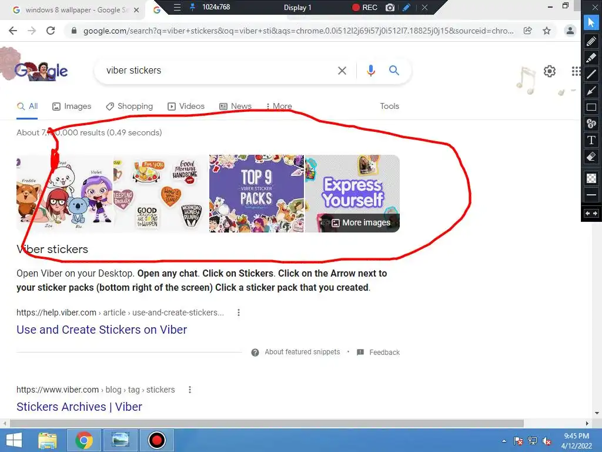Open File Explorer from the taskbar
This screenshot has height=452, width=602.
coord(47,440)
